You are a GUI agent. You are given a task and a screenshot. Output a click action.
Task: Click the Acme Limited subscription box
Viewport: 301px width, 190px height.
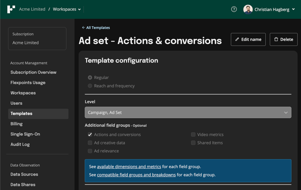[x=37, y=38]
